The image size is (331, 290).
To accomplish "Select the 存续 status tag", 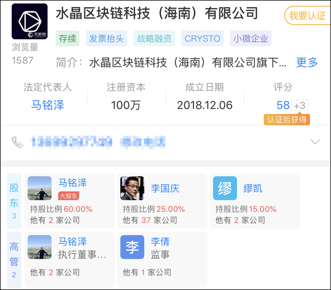I will point(67,39).
